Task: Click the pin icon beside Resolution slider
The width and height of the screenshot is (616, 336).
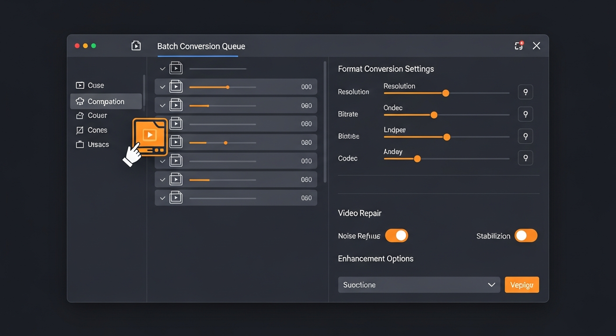Action: [x=525, y=92]
